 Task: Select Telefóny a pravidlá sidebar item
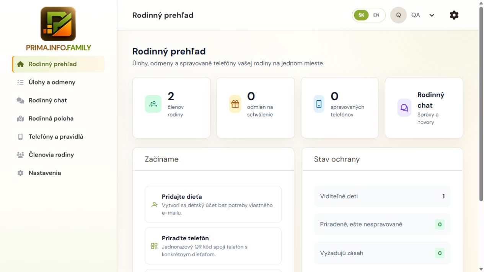click(x=59, y=137)
